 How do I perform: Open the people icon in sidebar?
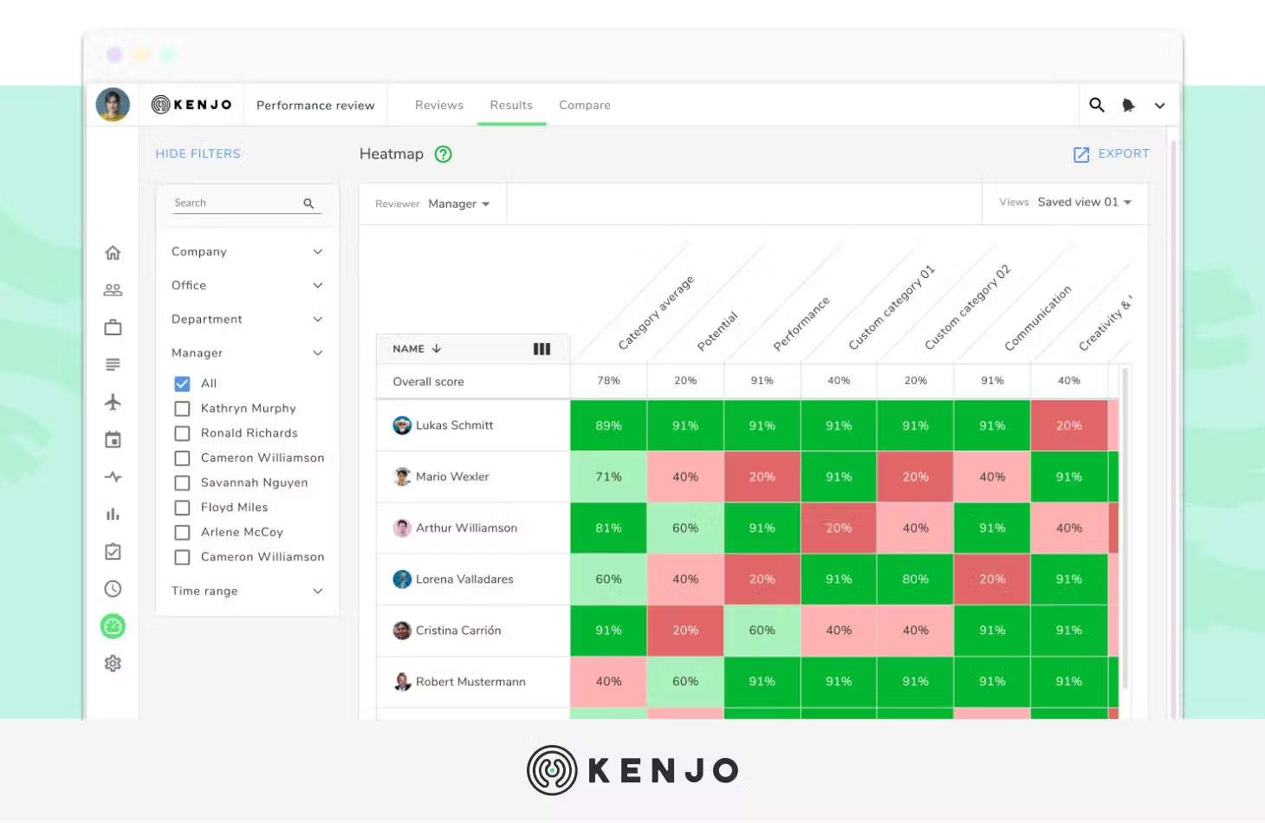(113, 290)
